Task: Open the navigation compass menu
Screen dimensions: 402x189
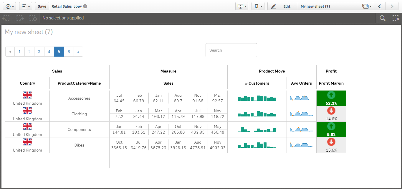Action: (x=10, y=6)
